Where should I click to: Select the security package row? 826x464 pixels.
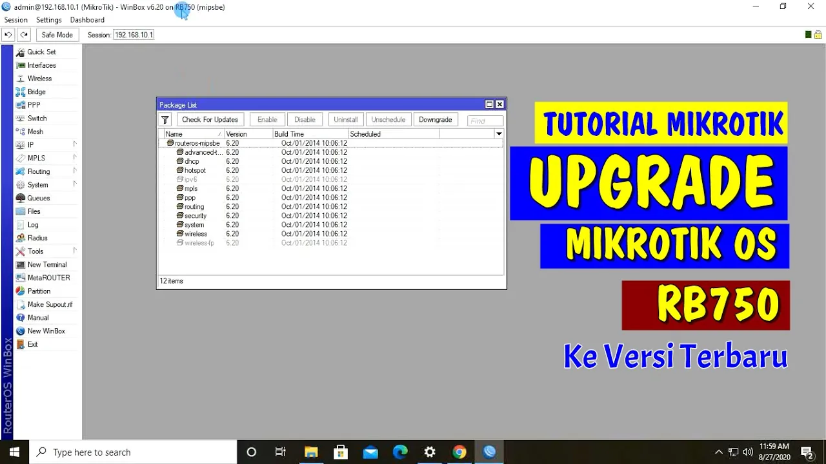coord(330,215)
